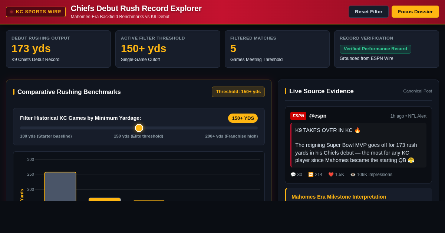Click the K9 Chiefs Debut Record caption
Screen dimensions: 445x233
coord(35,60)
